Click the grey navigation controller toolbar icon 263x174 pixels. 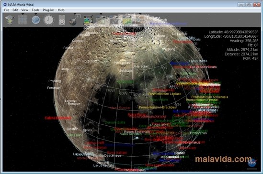click(62, 20)
